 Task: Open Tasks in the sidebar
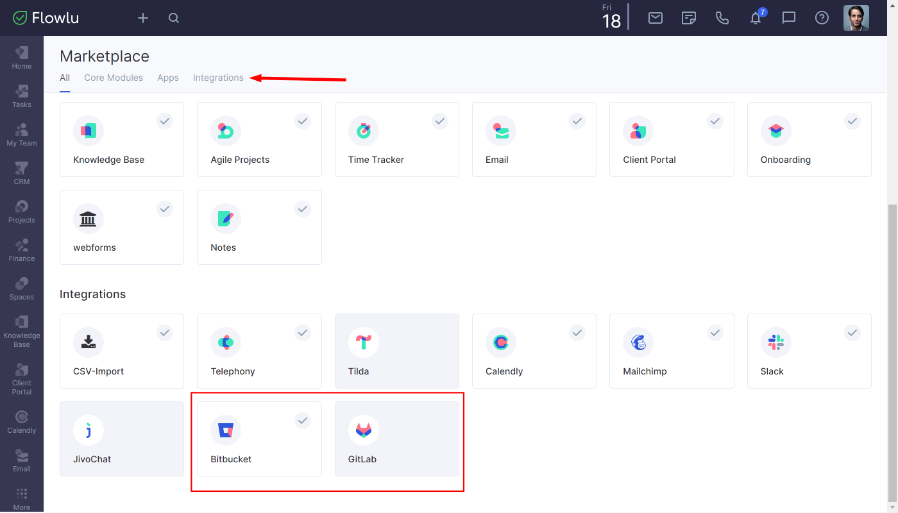22,96
